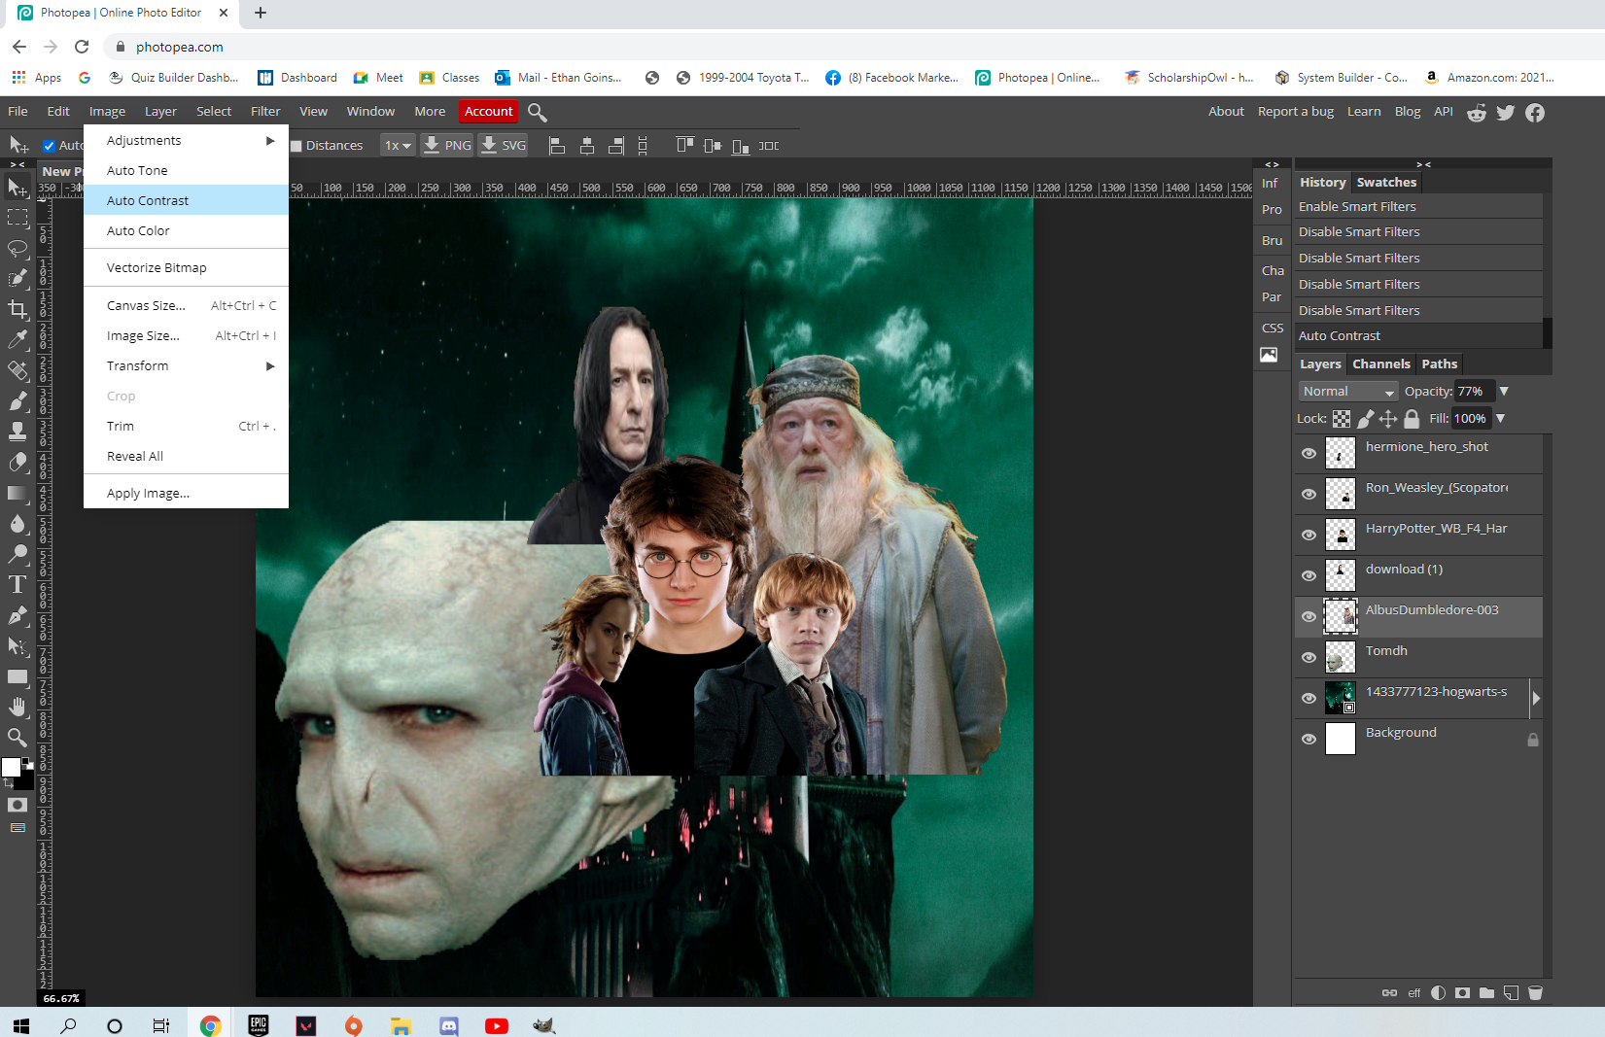Select the Zoom tool in toolbar
The image size is (1605, 1037).
[x=17, y=737]
